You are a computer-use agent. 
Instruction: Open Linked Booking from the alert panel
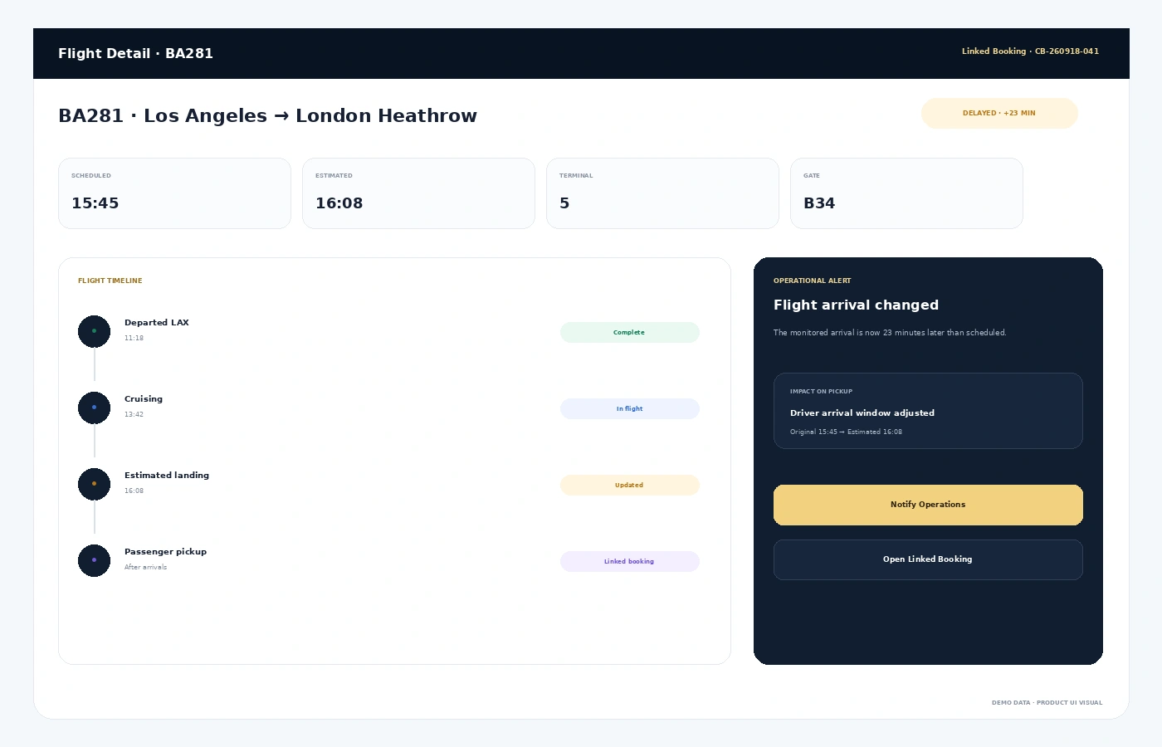point(928,559)
